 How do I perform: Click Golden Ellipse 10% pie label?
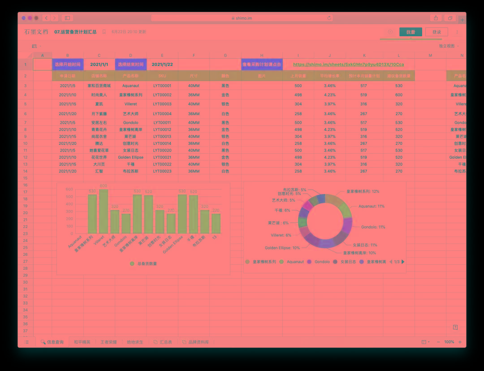(282, 248)
